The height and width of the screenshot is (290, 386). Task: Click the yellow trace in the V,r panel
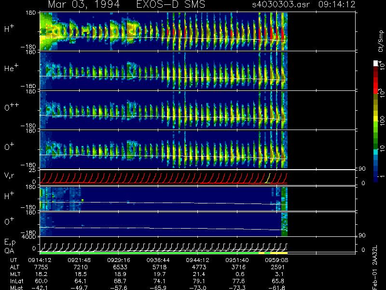pos(268,178)
